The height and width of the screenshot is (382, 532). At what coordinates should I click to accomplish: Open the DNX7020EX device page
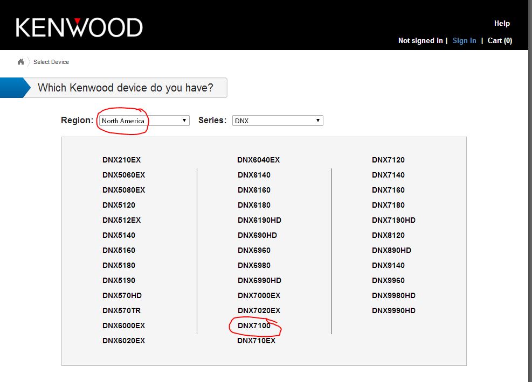click(259, 310)
